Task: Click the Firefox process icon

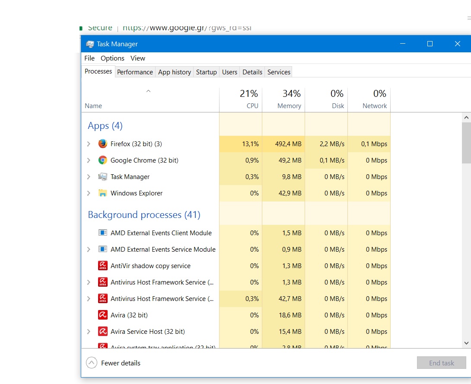Action: (x=103, y=144)
